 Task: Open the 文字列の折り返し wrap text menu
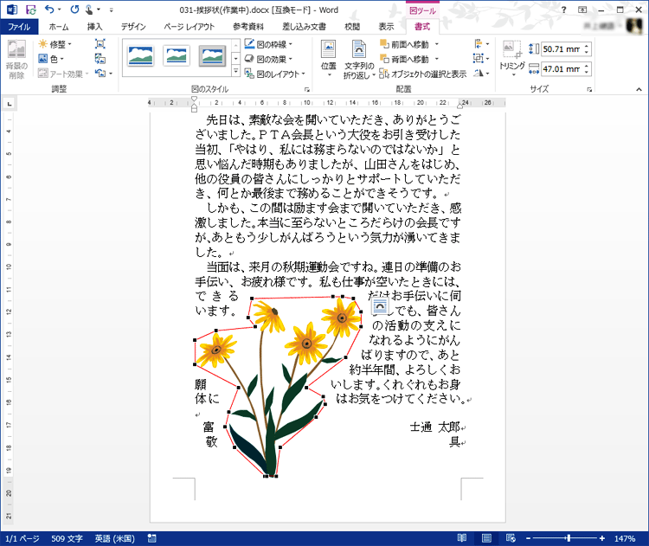pos(359,59)
